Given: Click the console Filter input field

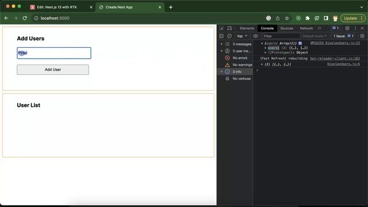Looking at the screenshot, I should pyautogui.click(x=281, y=36).
